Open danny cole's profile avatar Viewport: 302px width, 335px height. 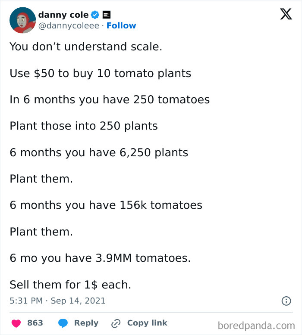22,20
